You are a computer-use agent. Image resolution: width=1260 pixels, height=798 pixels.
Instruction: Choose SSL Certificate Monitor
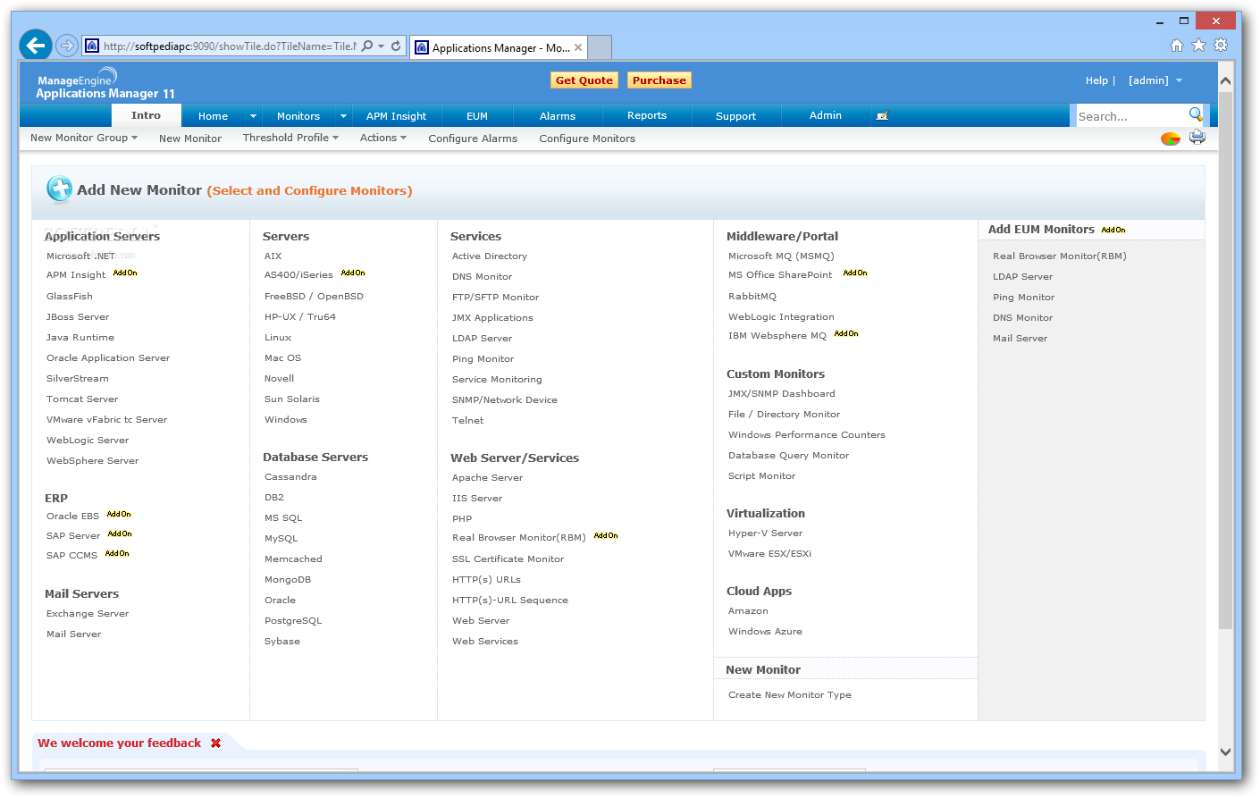point(508,559)
